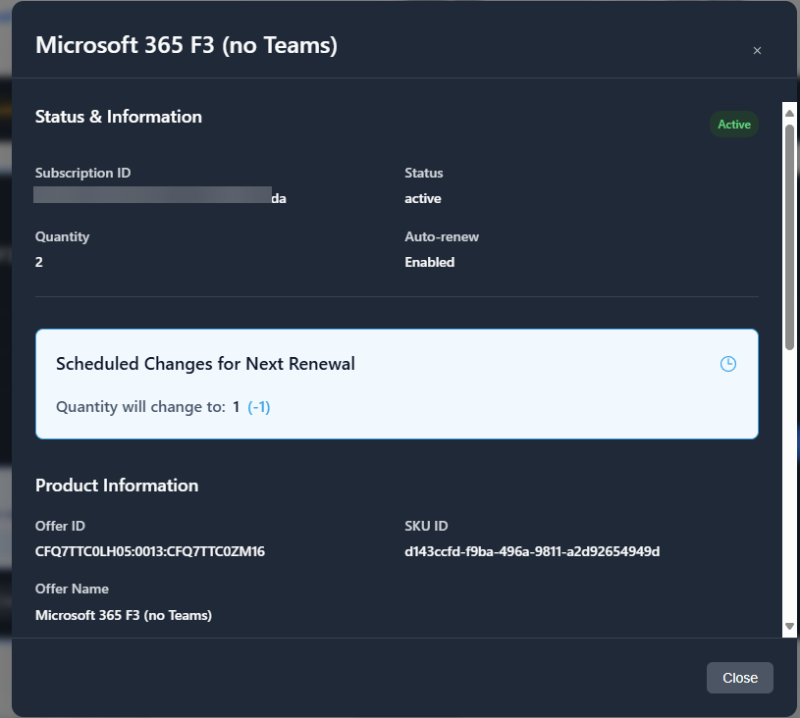Select the SKU ID value d143ccfd-f9ba-496a-9811-a2d92654949d

[x=532, y=552]
